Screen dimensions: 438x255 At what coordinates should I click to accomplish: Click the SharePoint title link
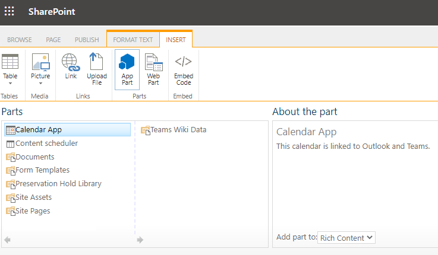pyautogui.click(x=52, y=11)
